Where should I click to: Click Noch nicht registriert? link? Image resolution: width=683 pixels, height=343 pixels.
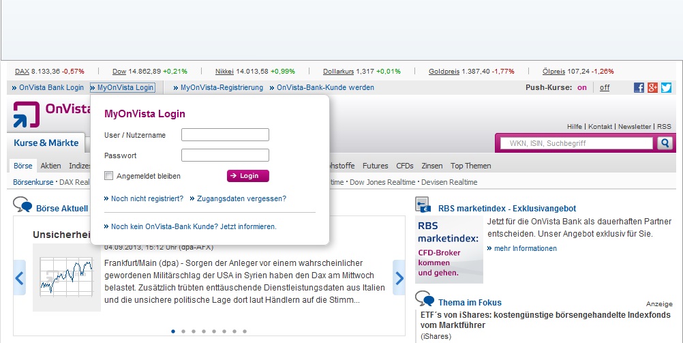[144, 198]
